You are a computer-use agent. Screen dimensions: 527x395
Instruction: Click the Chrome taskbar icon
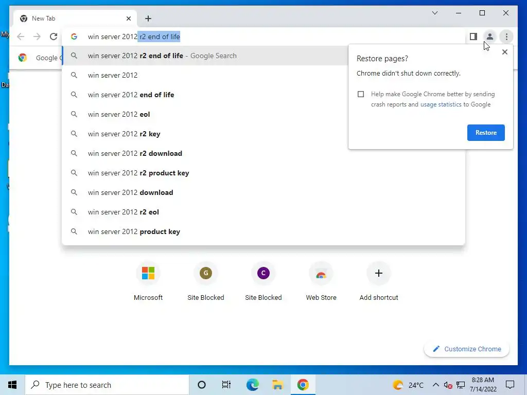click(303, 385)
